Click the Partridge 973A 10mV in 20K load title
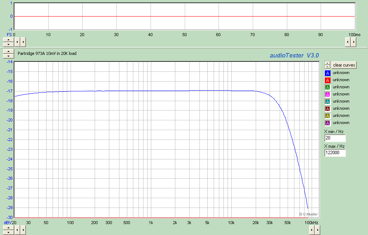 (x=47, y=53)
